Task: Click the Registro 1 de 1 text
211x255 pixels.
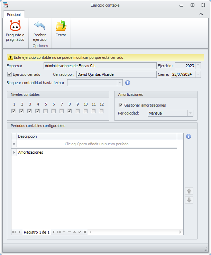Action: pos(37,232)
